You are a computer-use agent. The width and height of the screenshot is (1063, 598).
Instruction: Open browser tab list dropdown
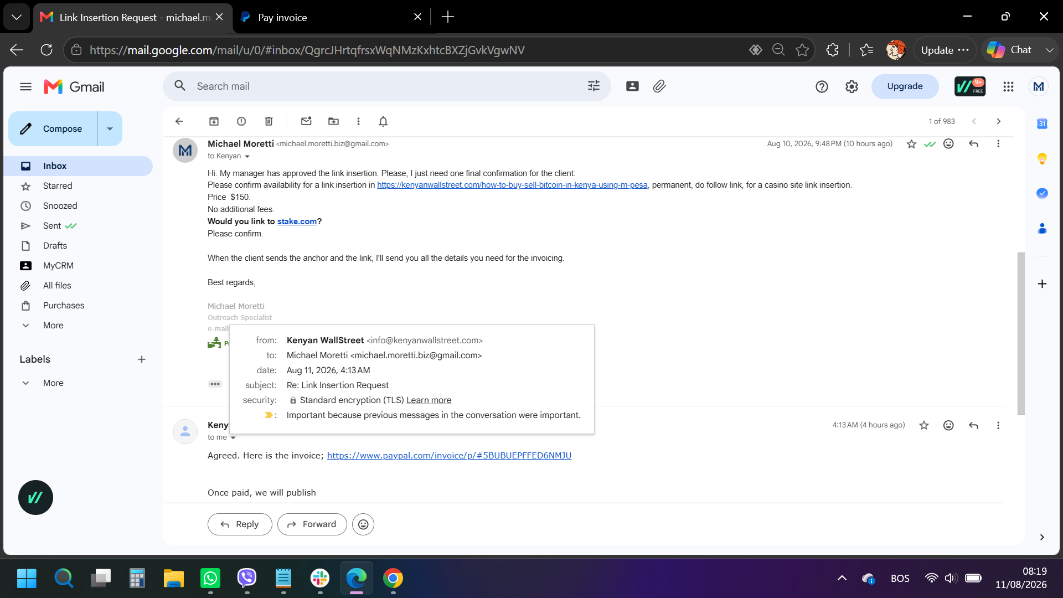coord(17,17)
